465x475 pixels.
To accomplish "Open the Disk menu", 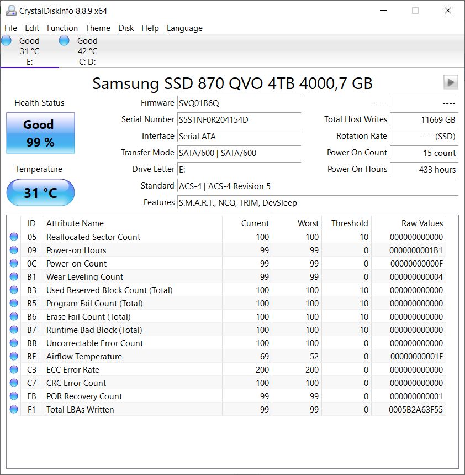I will [x=126, y=28].
